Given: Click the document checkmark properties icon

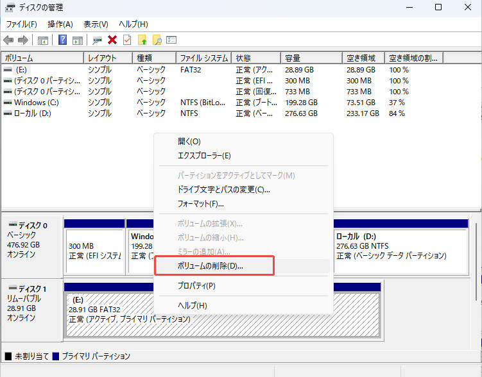Looking at the screenshot, I should [x=127, y=40].
